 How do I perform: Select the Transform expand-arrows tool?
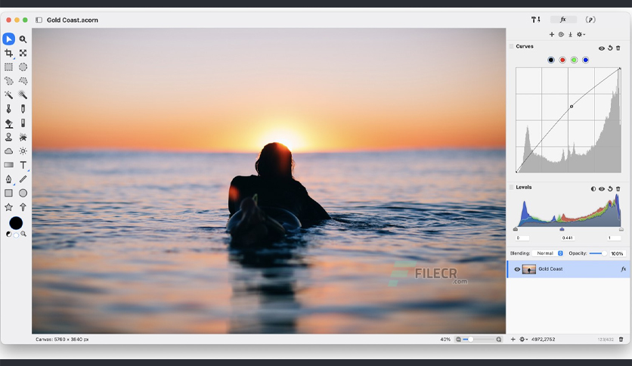coord(23,53)
